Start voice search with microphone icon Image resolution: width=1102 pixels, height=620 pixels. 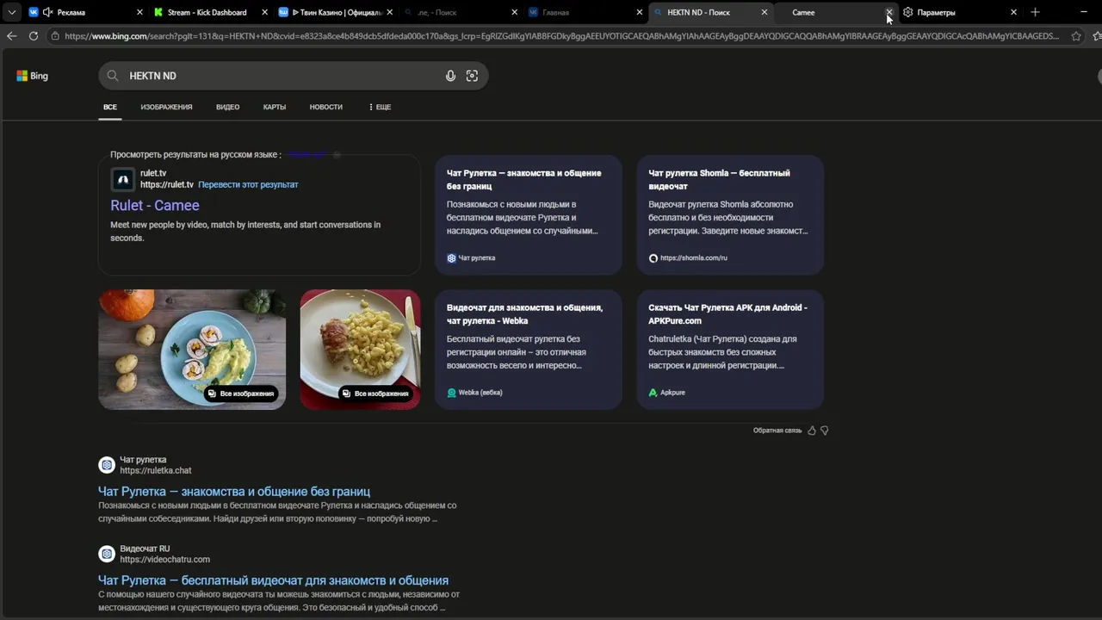click(x=450, y=76)
